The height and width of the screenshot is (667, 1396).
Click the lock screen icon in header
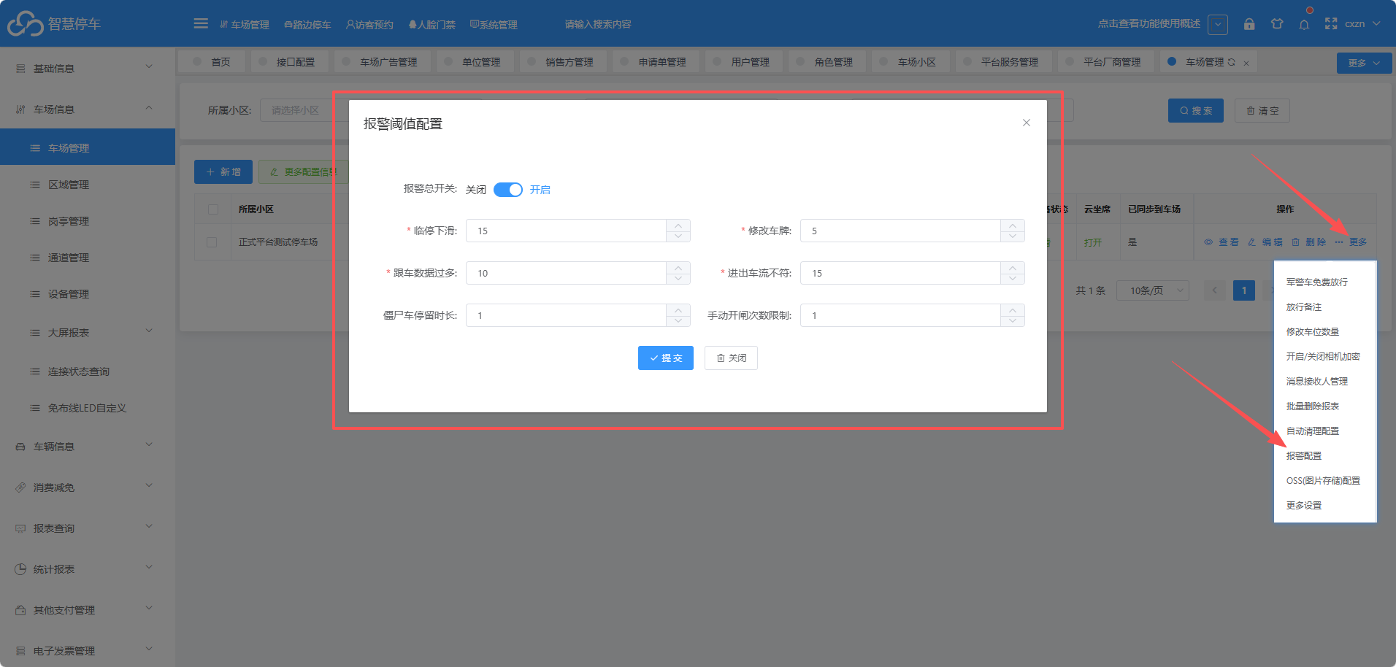(1249, 24)
